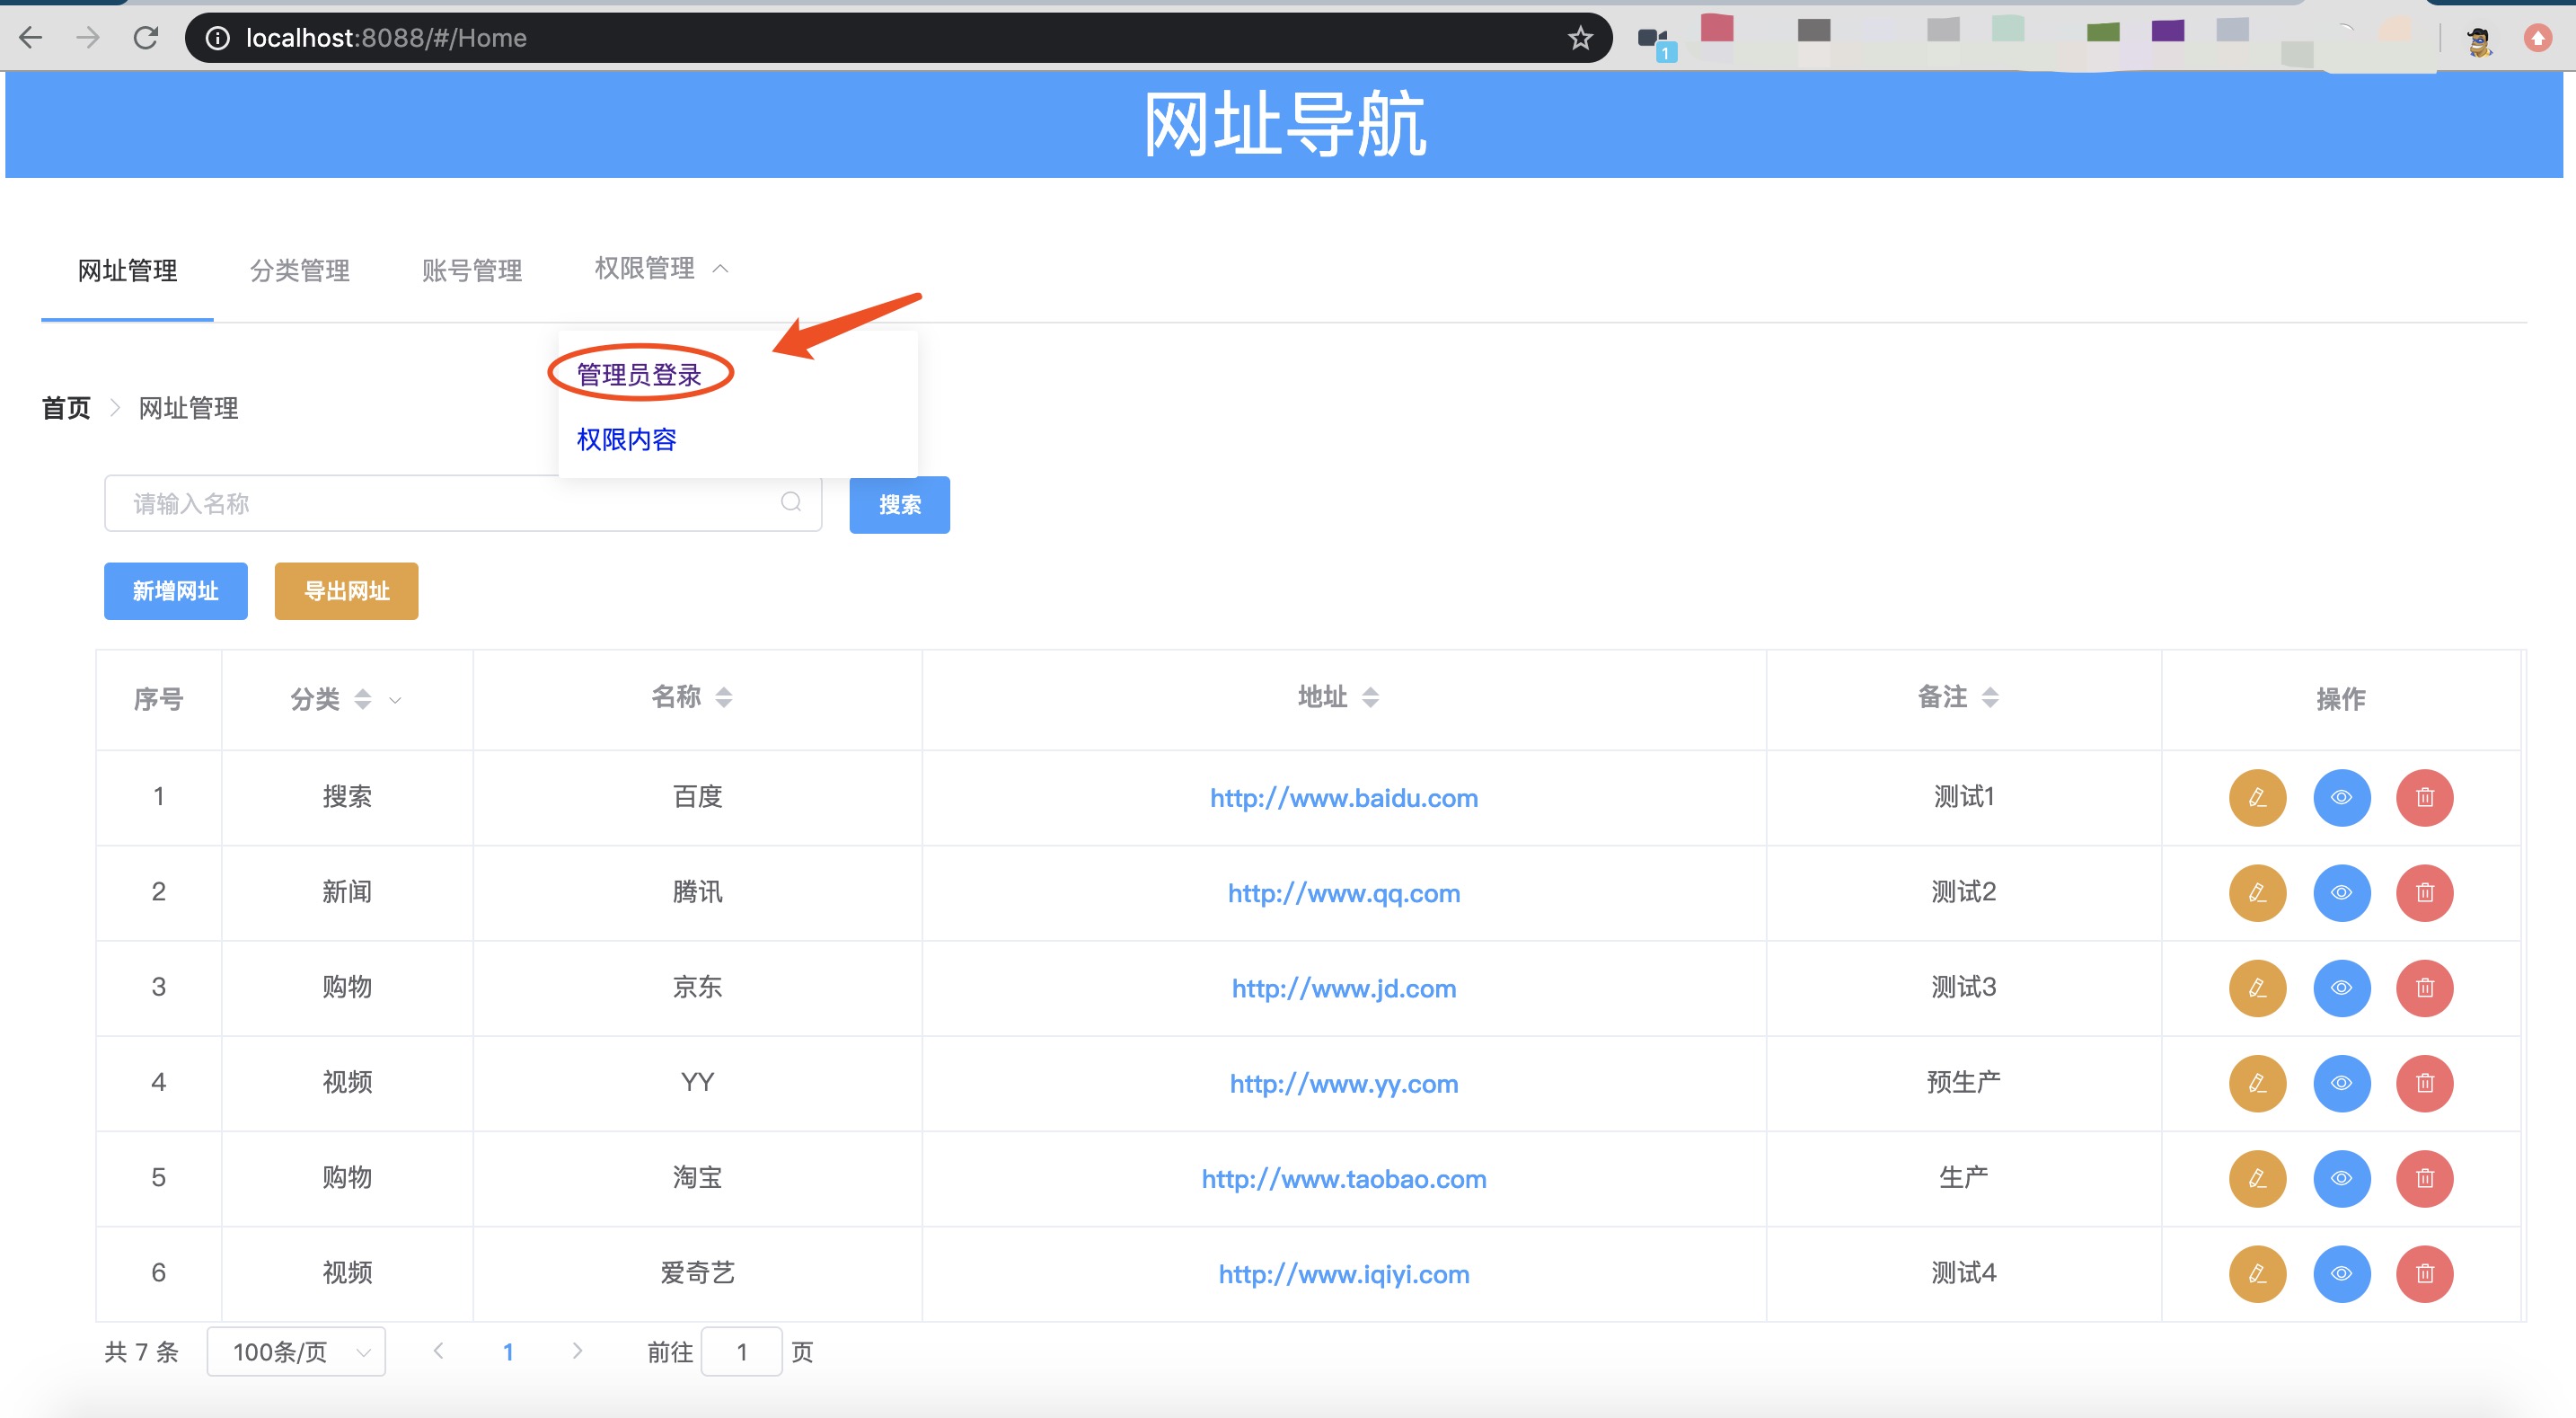The width and height of the screenshot is (2576, 1418).
Task: View 爱奇艺 entry with eye icon
Action: [2341, 1273]
